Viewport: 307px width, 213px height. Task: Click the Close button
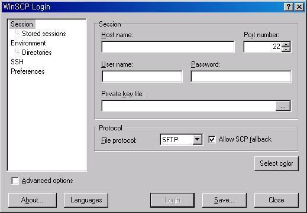276,200
